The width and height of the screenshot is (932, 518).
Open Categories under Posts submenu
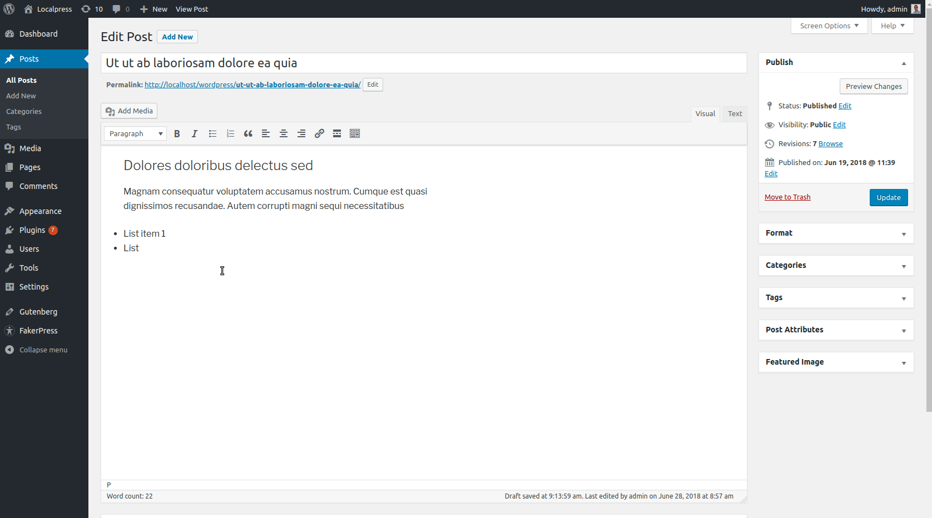(x=23, y=111)
